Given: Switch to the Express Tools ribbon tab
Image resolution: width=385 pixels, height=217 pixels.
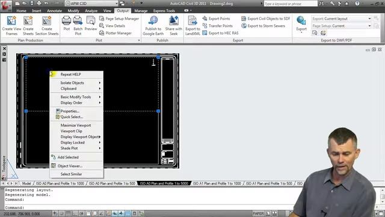Looking at the screenshot, I should pos(164,11).
